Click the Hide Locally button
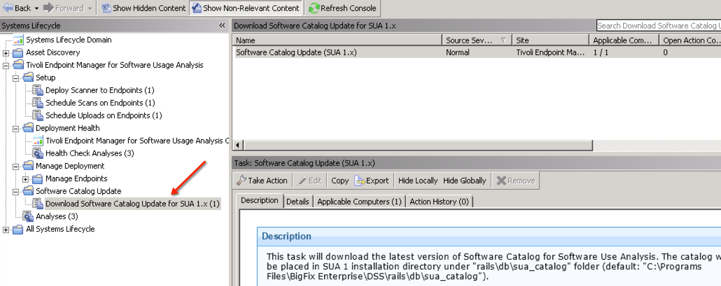721x286 pixels. (x=418, y=181)
